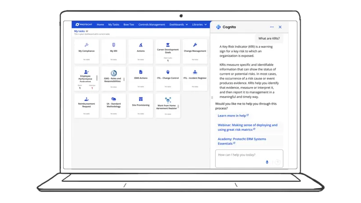The width and height of the screenshot is (361, 203).
Task: Open the Actions tile icon
Action: pyautogui.click(x=141, y=45)
